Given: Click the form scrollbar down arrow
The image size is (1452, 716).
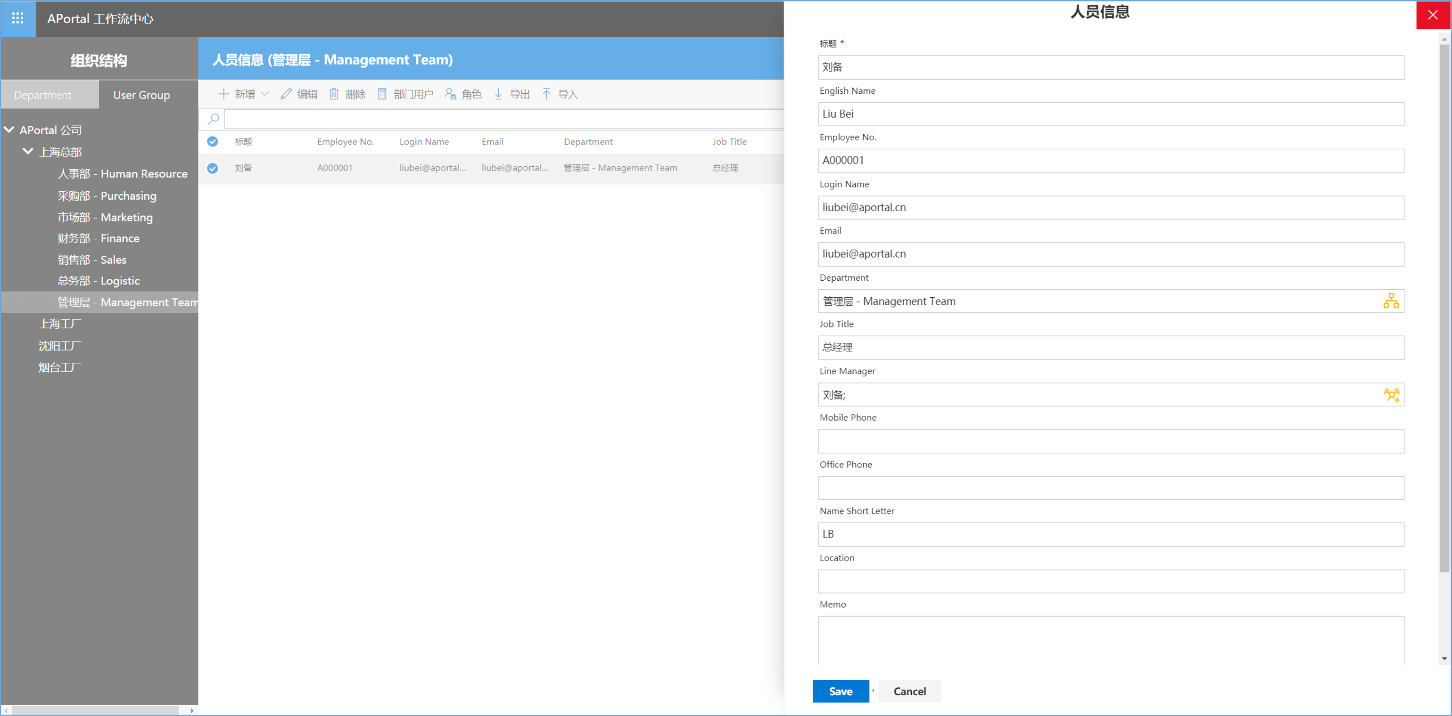Looking at the screenshot, I should [x=1444, y=658].
